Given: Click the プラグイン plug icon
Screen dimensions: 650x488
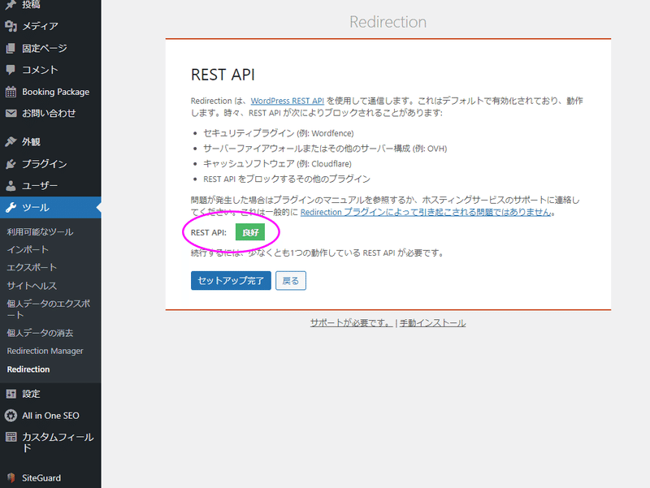Looking at the screenshot, I should coord(11,164).
